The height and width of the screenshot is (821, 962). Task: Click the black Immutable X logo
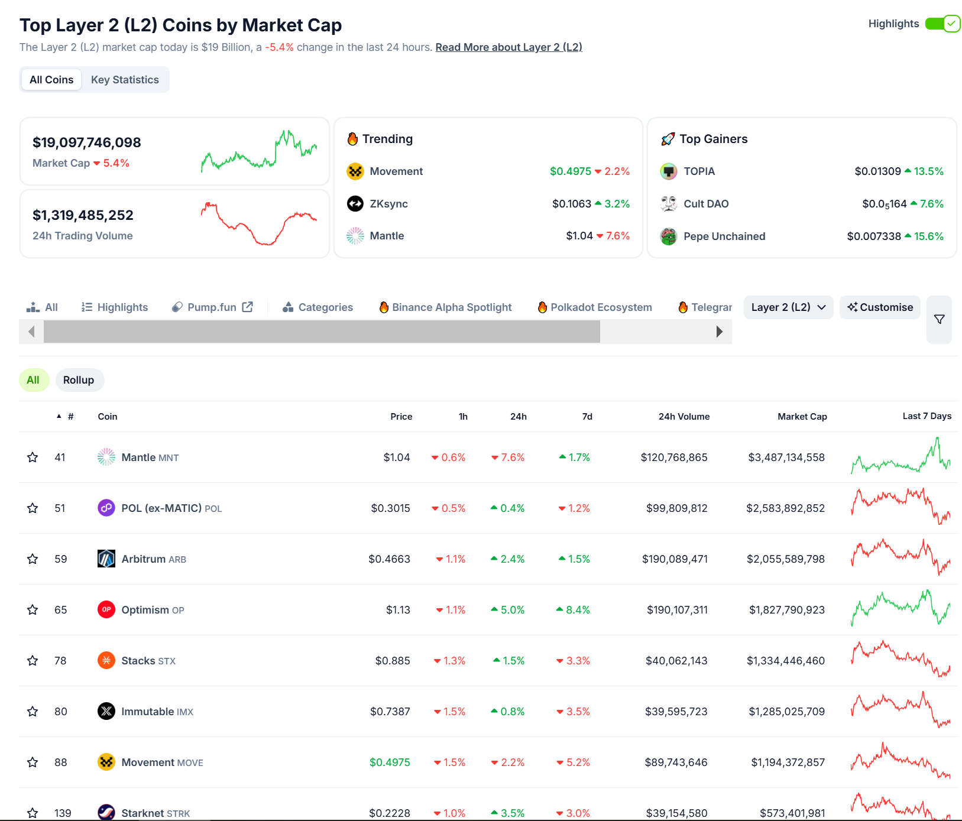point(106,711)
